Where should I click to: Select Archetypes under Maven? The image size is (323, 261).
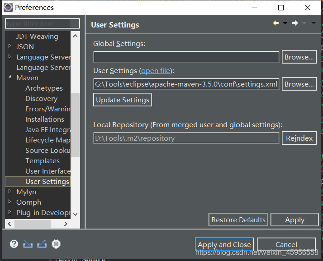pyautogui.click(x=44, y=88)
